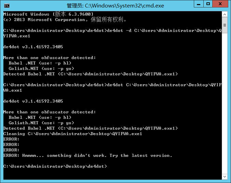Click the vertical scrollbar up arrow
231x183 pixels.
point(225,14)
